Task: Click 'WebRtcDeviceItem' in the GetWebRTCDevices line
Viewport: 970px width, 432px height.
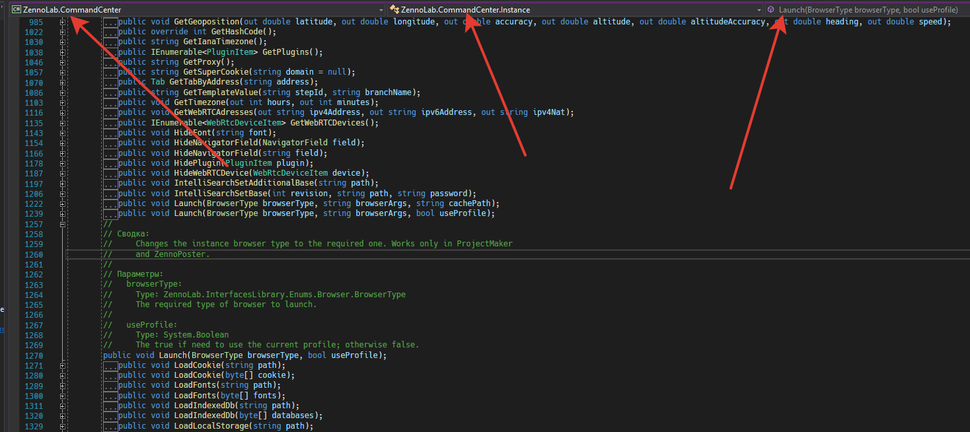Action: pyautogui.click(x=244, y=123)
